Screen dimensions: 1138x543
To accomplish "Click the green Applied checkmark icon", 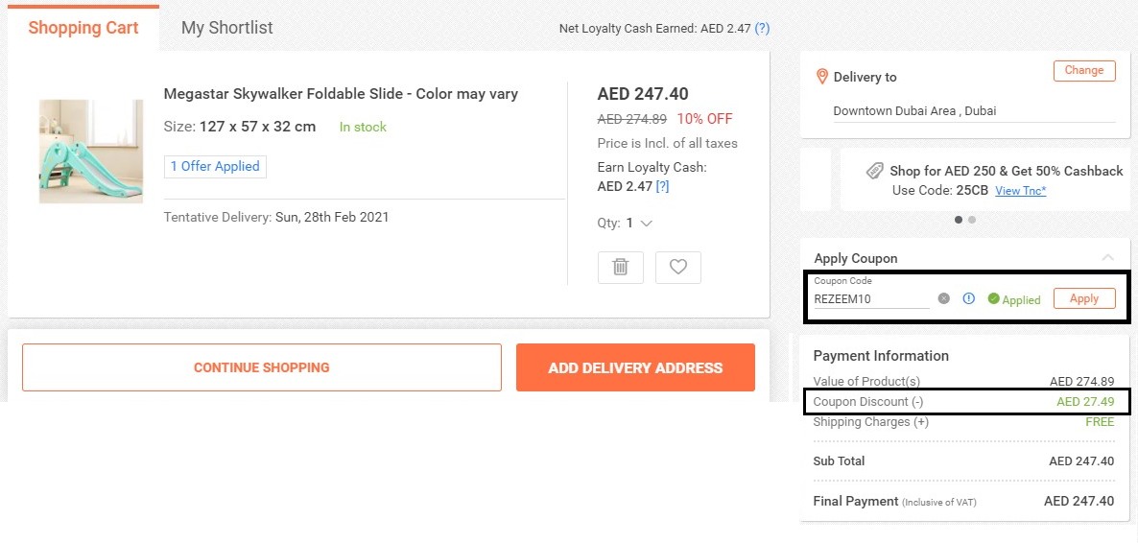I will coord(994,298).
